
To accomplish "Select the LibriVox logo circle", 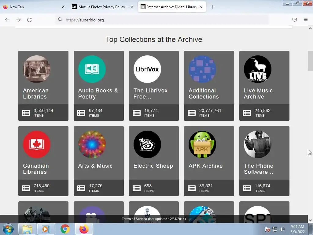I will [147, 69].
